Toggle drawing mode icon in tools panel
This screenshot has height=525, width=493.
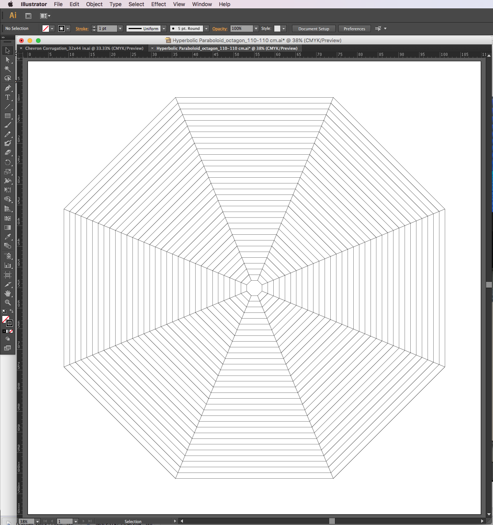coord(7,339)
